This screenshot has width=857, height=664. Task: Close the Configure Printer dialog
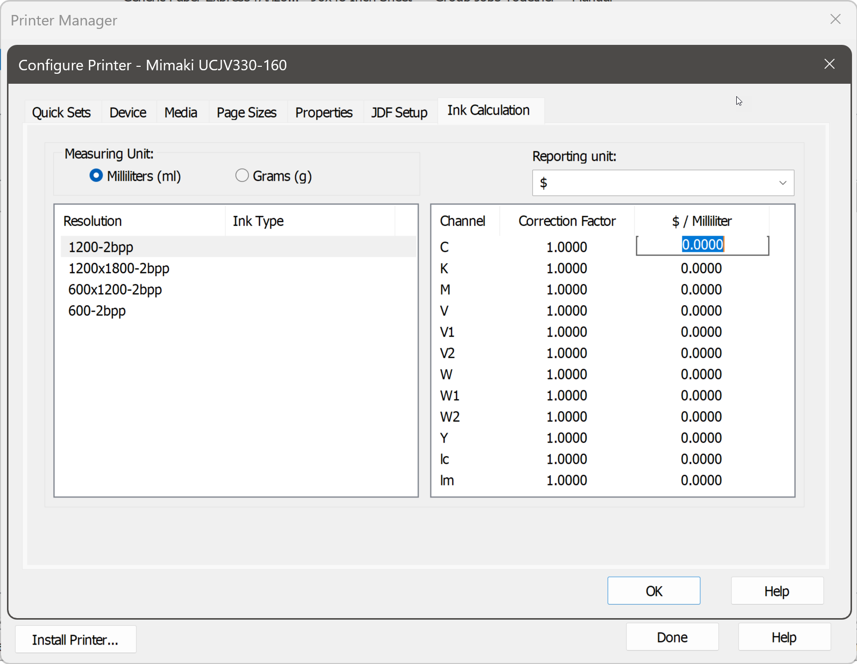[x=829, y=64]
